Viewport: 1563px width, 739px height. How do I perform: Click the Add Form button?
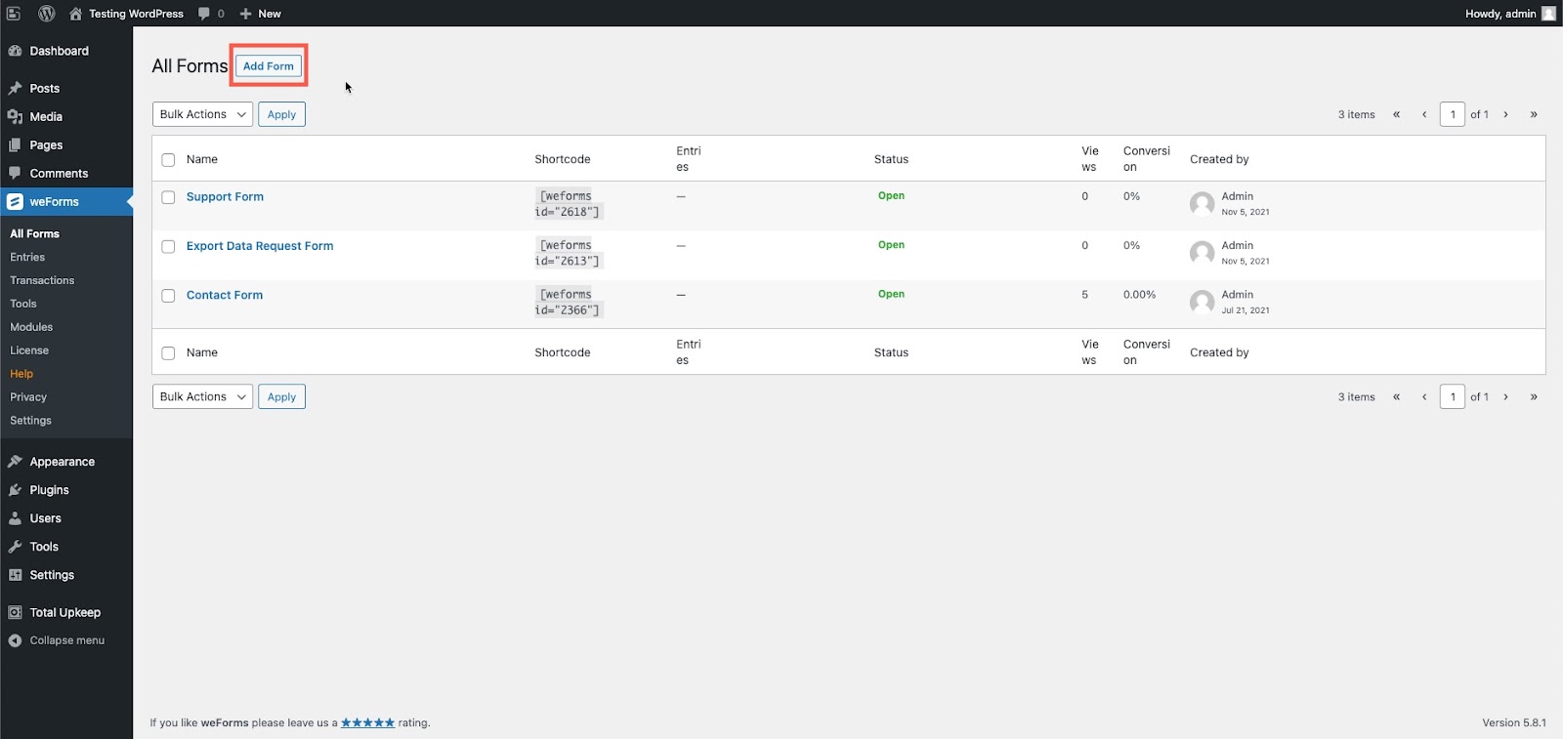click(269, 66)
